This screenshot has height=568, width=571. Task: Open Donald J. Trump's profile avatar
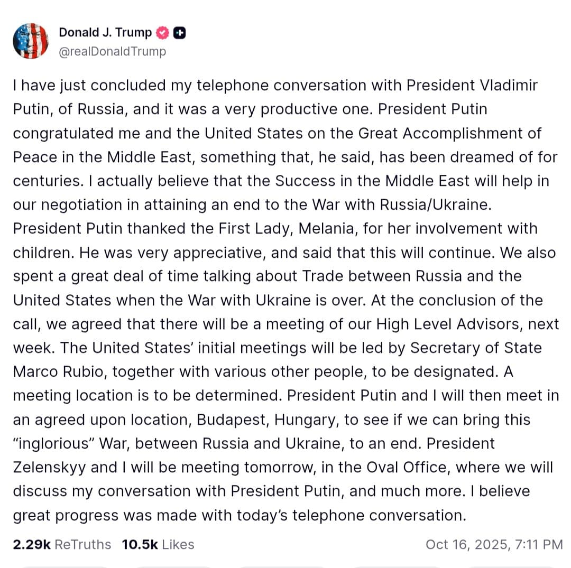pyautogui.click(x=30, y=41)
